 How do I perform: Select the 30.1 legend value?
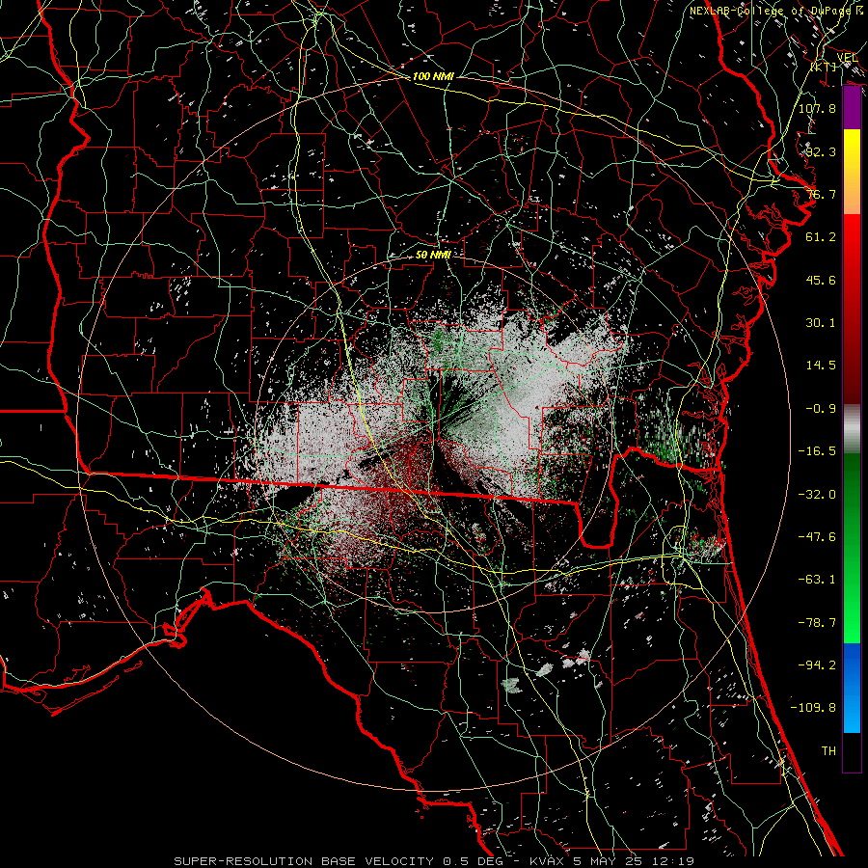point(821,323)
